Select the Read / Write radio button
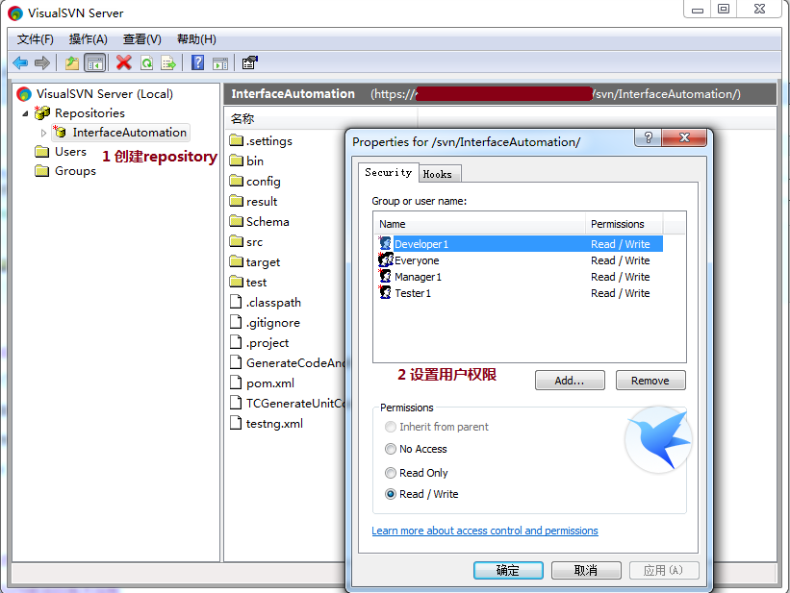The width and height of the screenshot is (790, 593). [x=391, y=494]
